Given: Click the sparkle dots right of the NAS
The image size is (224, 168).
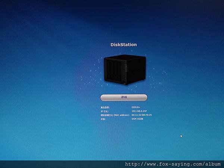Looking at the screenshot, I should (x=157, y=77).
